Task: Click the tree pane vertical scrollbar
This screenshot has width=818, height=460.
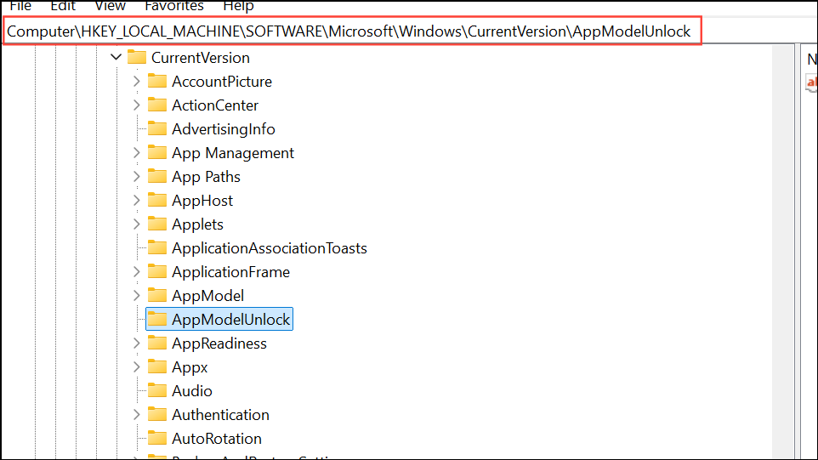Action: pyautogui.click(x=782, y=253)
